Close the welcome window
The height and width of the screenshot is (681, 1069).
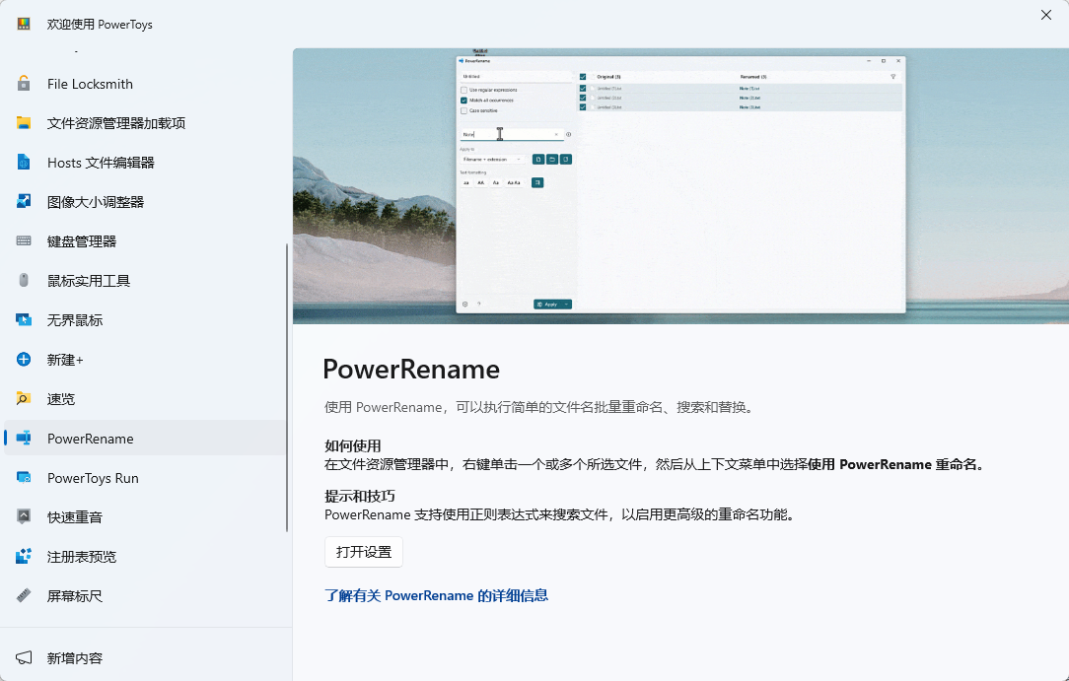(x=1045, y=15)
